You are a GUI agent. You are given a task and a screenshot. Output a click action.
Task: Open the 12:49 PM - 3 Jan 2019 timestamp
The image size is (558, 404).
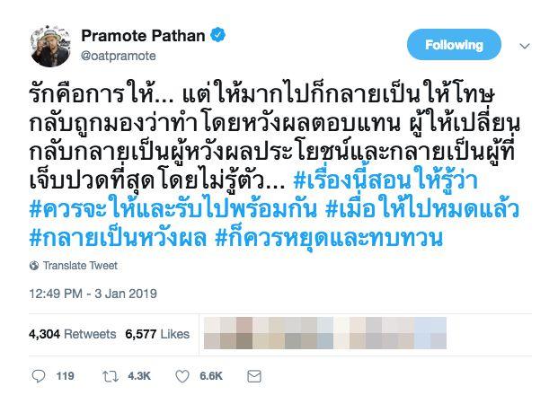[93, 294]
